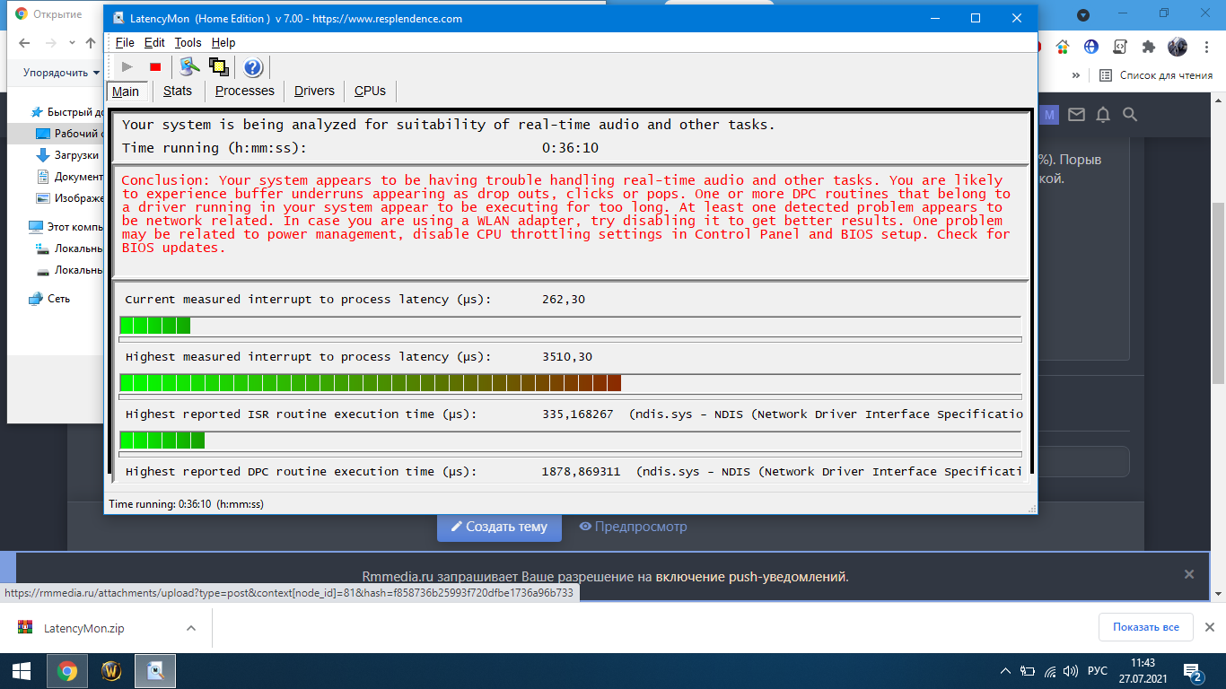Click the highest ISR execution time bar
1226x689 pixels.
coord(571,440)
